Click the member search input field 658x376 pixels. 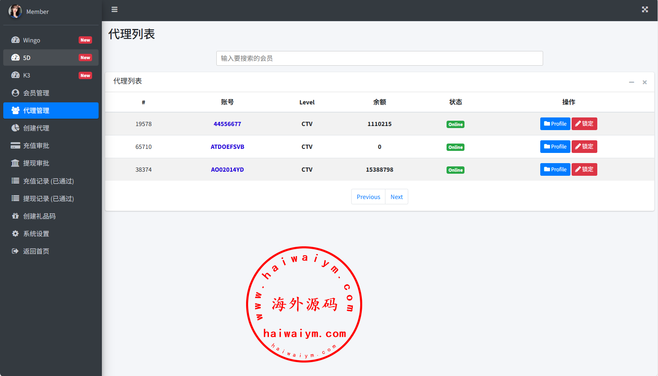click(379, 58)
